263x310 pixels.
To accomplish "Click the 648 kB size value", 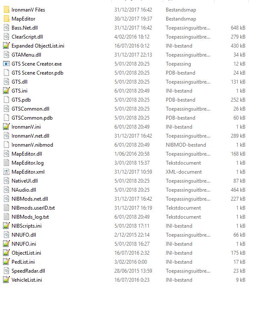I will tap(238, 28).
